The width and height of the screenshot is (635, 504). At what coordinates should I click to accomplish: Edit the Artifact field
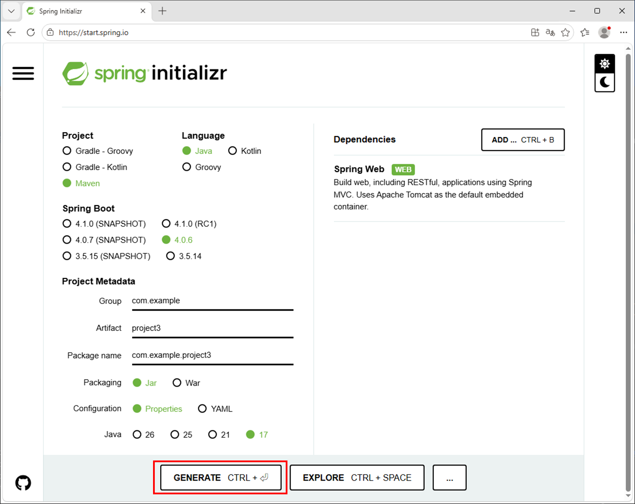[212, 328]
